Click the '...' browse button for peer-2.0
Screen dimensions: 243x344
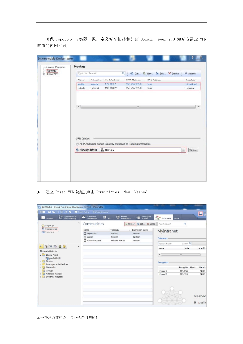tap(183, 150)
